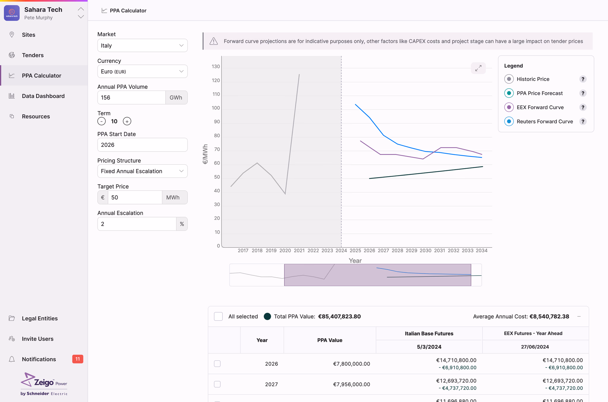The image size is (608, 402).
Task: Check the 2027 row checkbox
Action: [x=217, y=384]
